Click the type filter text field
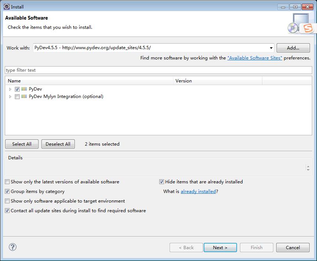 click(158, 70)
